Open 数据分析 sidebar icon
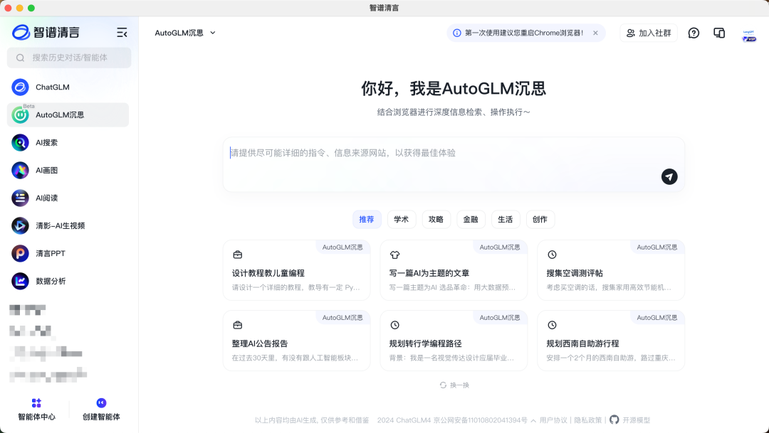 pyautogui.click(x=20, y=281)
